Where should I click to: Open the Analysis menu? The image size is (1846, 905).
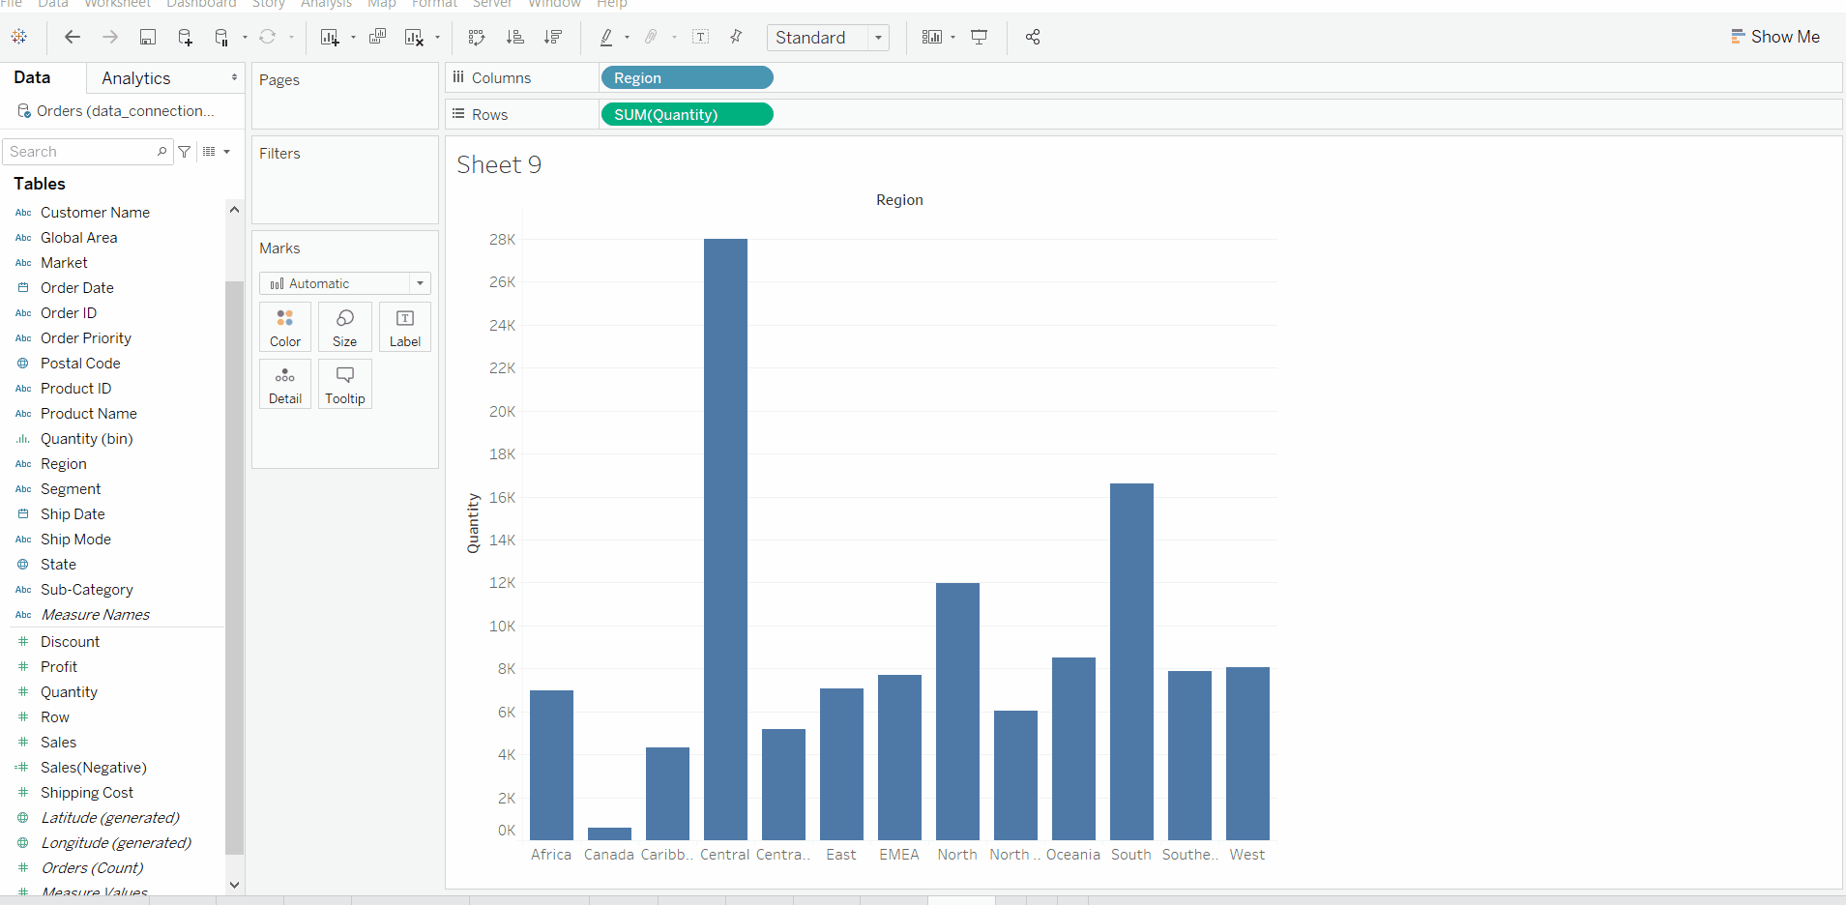[326, 5]
